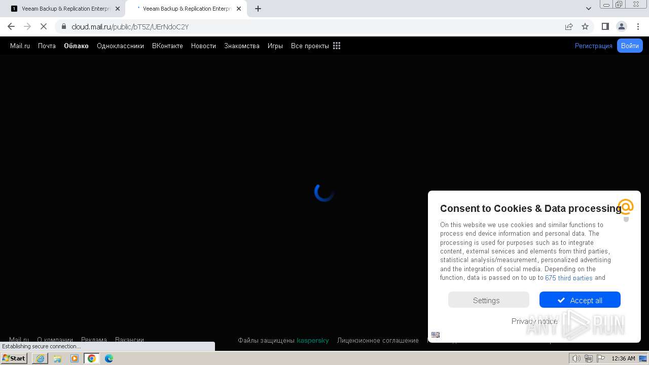
Task: Click the Войти button
Action: (x=630, y=46)
